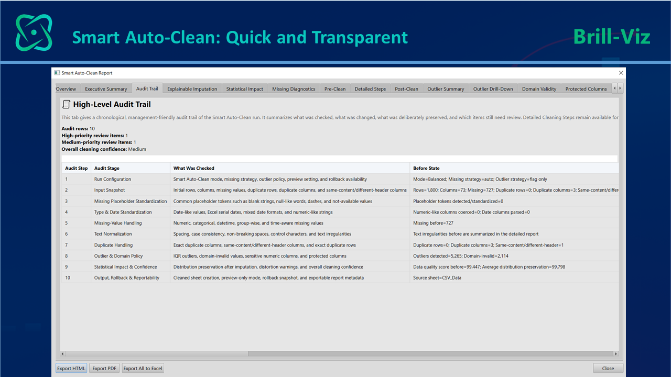Click the Brill-Viz atom logo icon
Screen dimensions: 671x377
point(34,32)
